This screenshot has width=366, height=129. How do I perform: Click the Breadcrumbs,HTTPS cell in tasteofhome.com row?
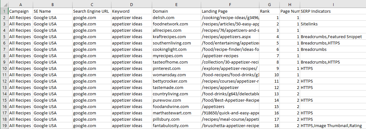tap(333, 62)
